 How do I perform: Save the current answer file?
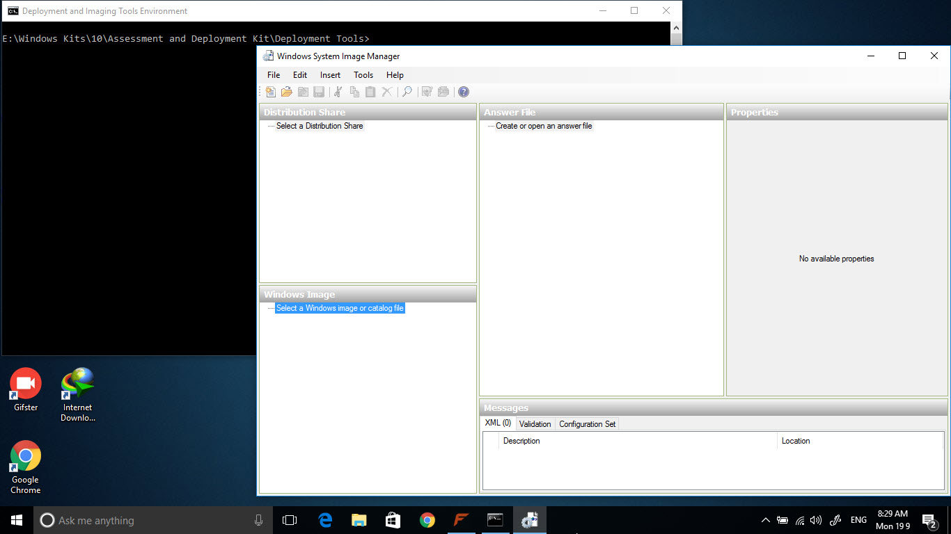click(319, 91)
